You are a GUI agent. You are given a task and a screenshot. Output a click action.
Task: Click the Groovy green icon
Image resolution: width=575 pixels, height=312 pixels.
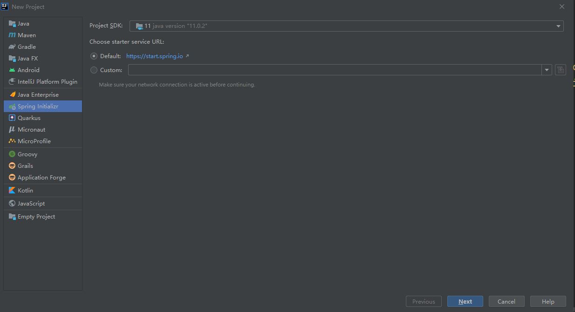click(x=12, y=154)
